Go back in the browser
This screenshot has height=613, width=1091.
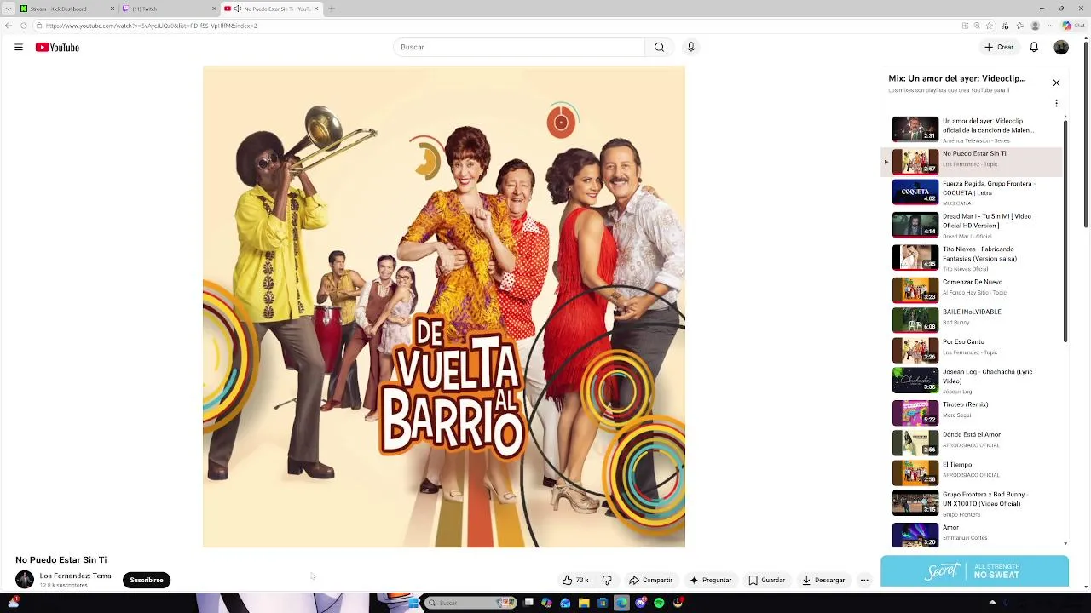(x=9, y=26)
